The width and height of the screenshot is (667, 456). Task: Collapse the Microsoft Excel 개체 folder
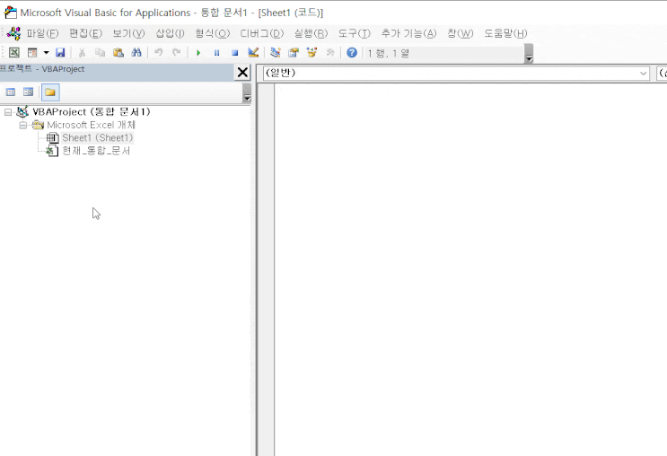tap(23, 125)
